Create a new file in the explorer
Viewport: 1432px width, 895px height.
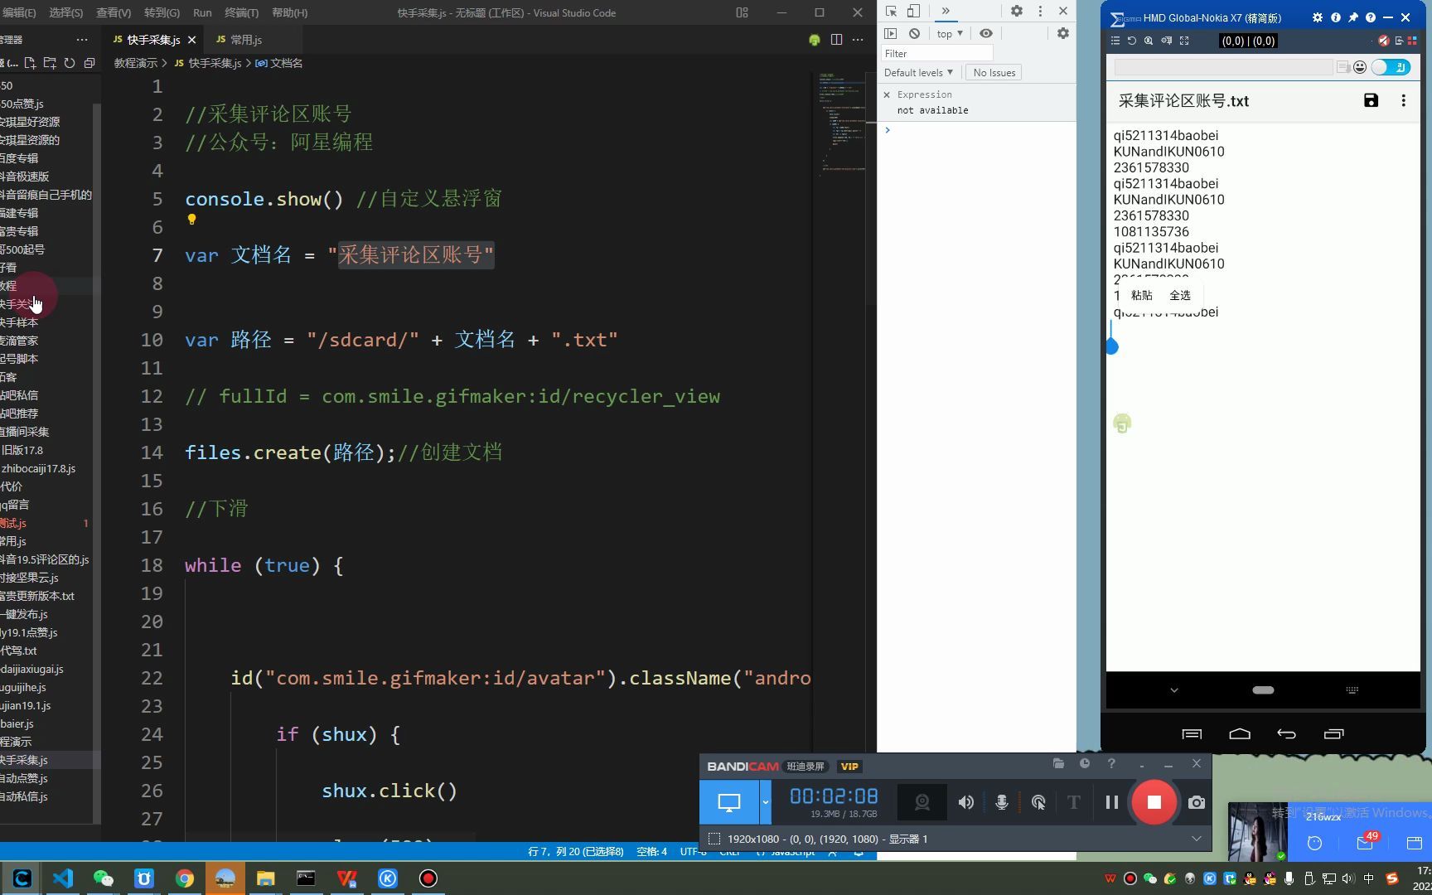[31, 63]
